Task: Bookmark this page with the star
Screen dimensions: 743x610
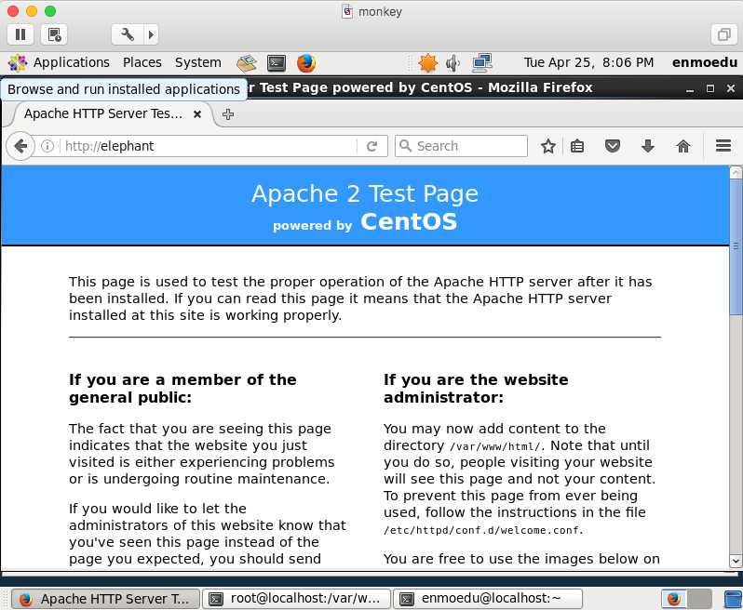Action: click(548, 146)
